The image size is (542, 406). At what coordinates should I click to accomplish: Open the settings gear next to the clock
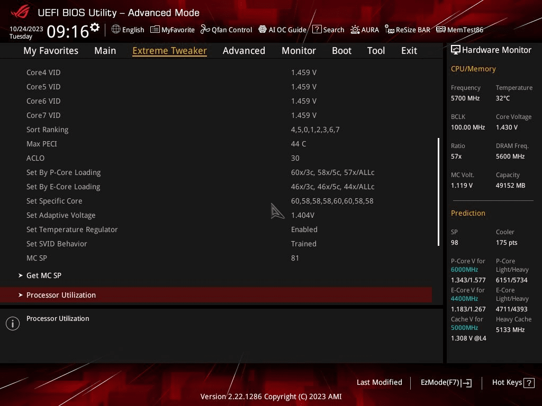(x=95, y=27)
